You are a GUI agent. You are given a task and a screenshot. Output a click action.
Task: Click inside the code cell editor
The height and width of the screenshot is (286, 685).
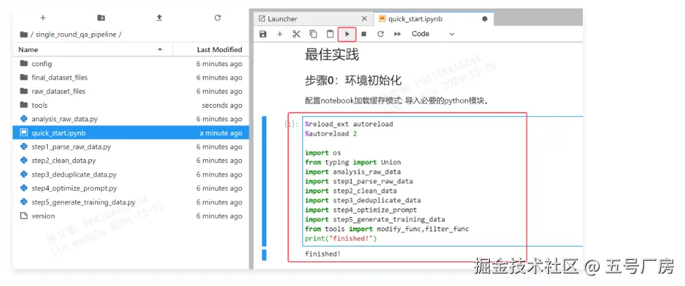click(442, 181)
